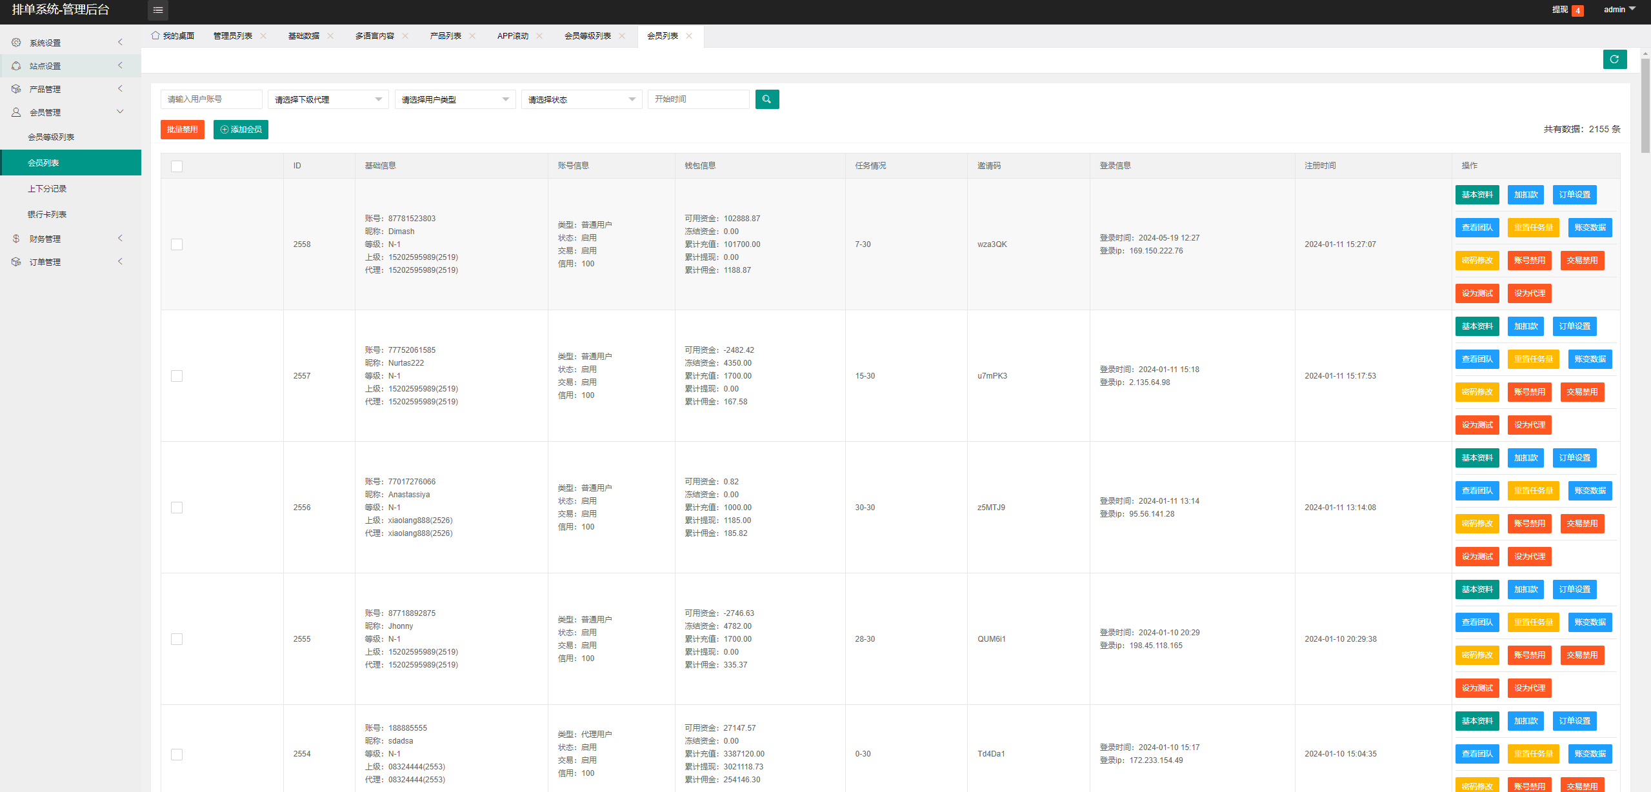Image resolution: width=1651 pixels, height=792 pixels.
Task: Click the 批量禁用 button
Action: (182, 130)
